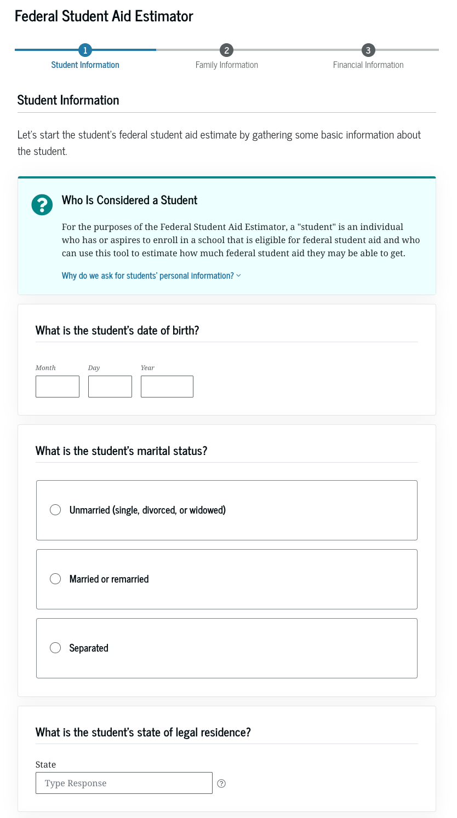Click the chevron next to personal information link
The height and width of the screenshot is (818, 457).
(x=238, y=275)
